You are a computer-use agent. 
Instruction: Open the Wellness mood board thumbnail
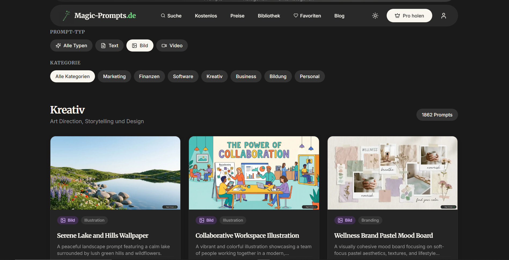pyautogui.click(x=392, y=173)
